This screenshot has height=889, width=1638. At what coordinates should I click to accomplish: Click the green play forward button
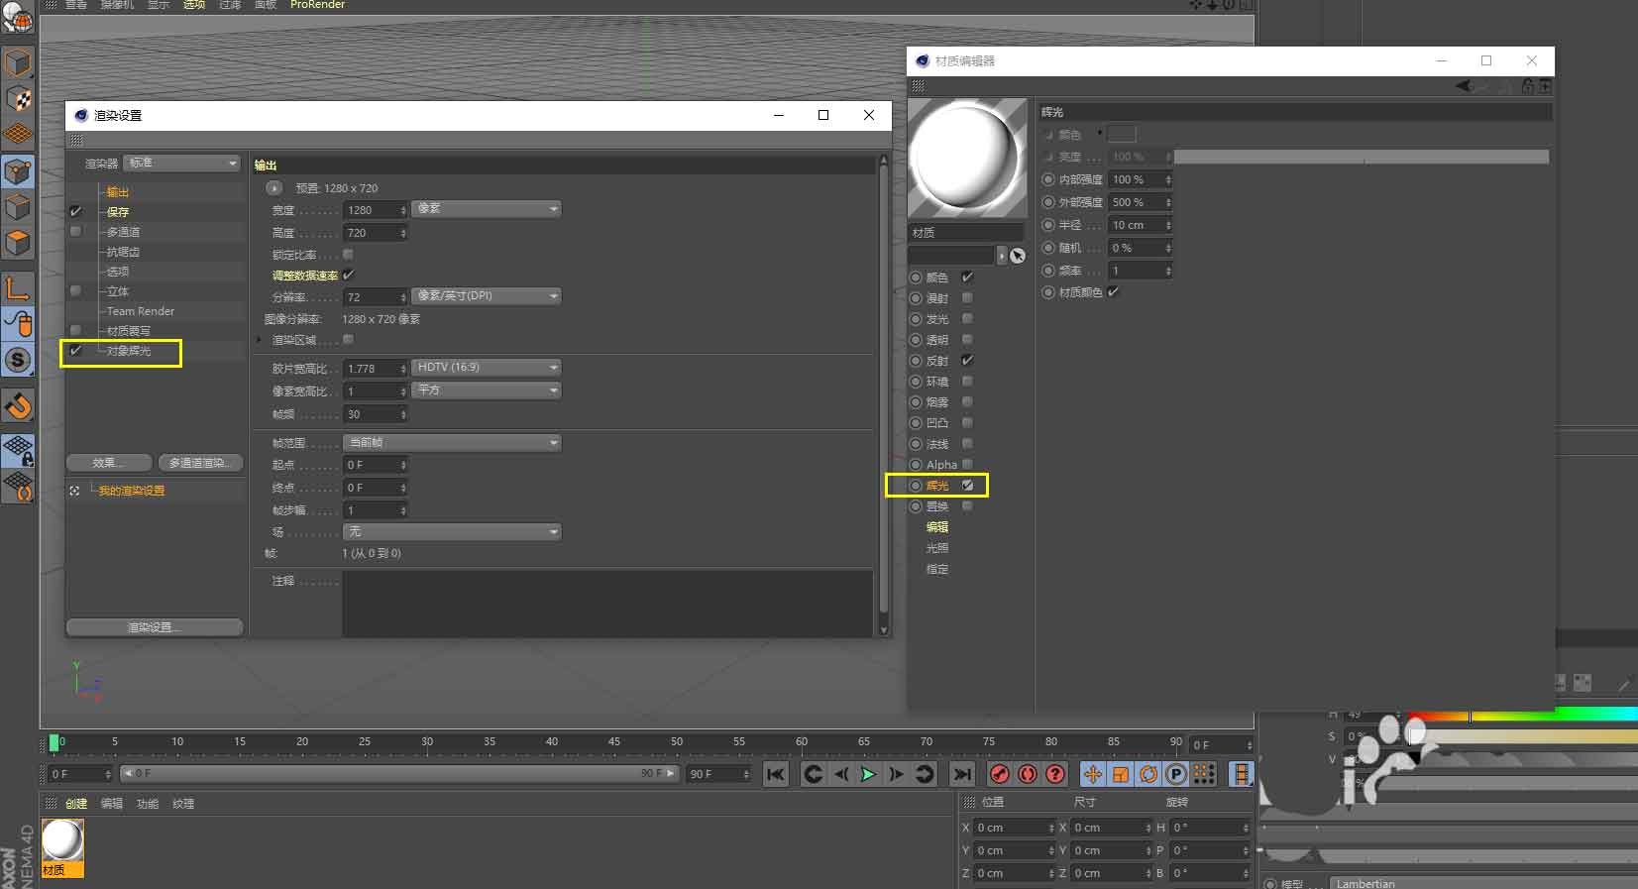coord(868,774)
